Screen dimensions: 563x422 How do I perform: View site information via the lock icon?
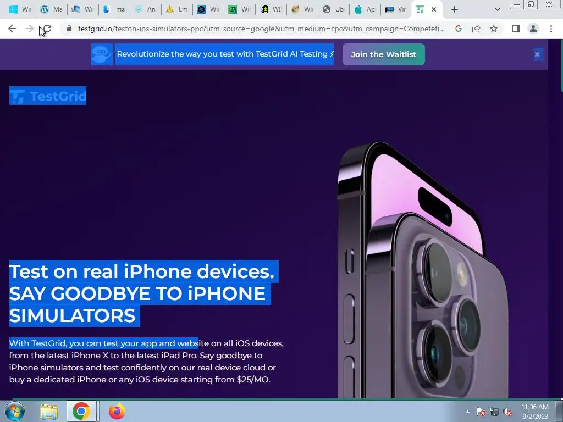(69, 29)
